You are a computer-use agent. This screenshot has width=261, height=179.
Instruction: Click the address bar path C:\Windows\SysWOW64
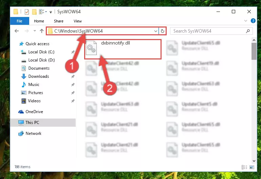[78, 31]
